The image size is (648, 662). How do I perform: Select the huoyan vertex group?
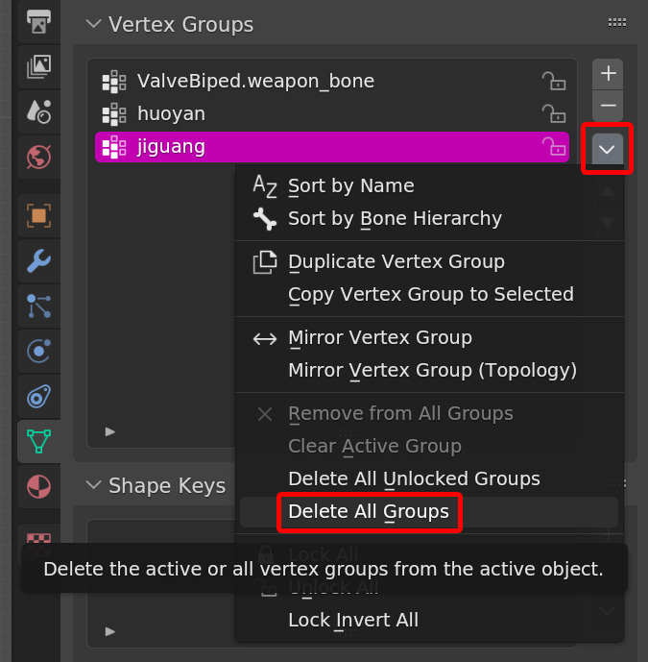coord(288,113)
